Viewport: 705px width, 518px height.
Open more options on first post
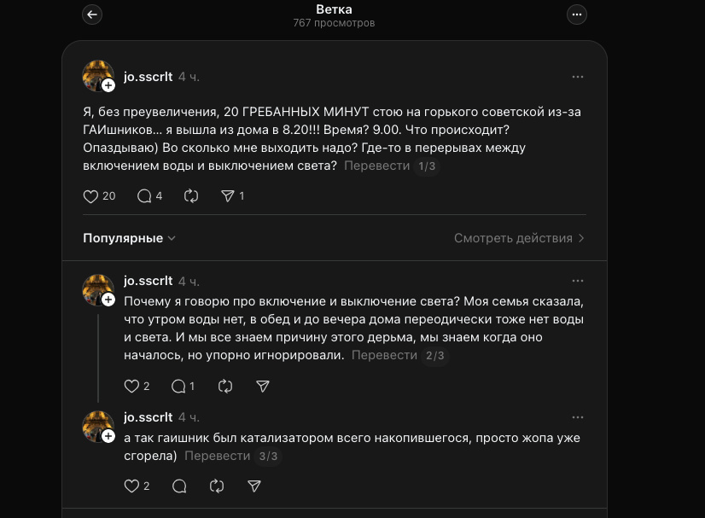[578, 77]
